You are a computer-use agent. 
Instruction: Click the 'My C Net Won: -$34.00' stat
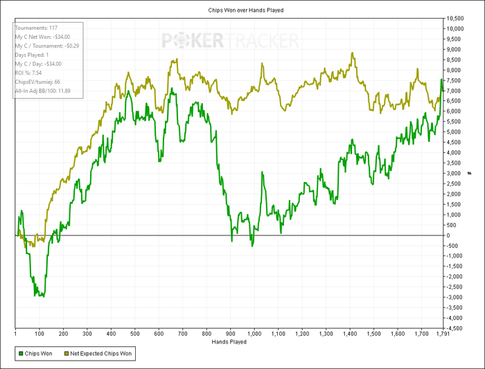(42, 37)
